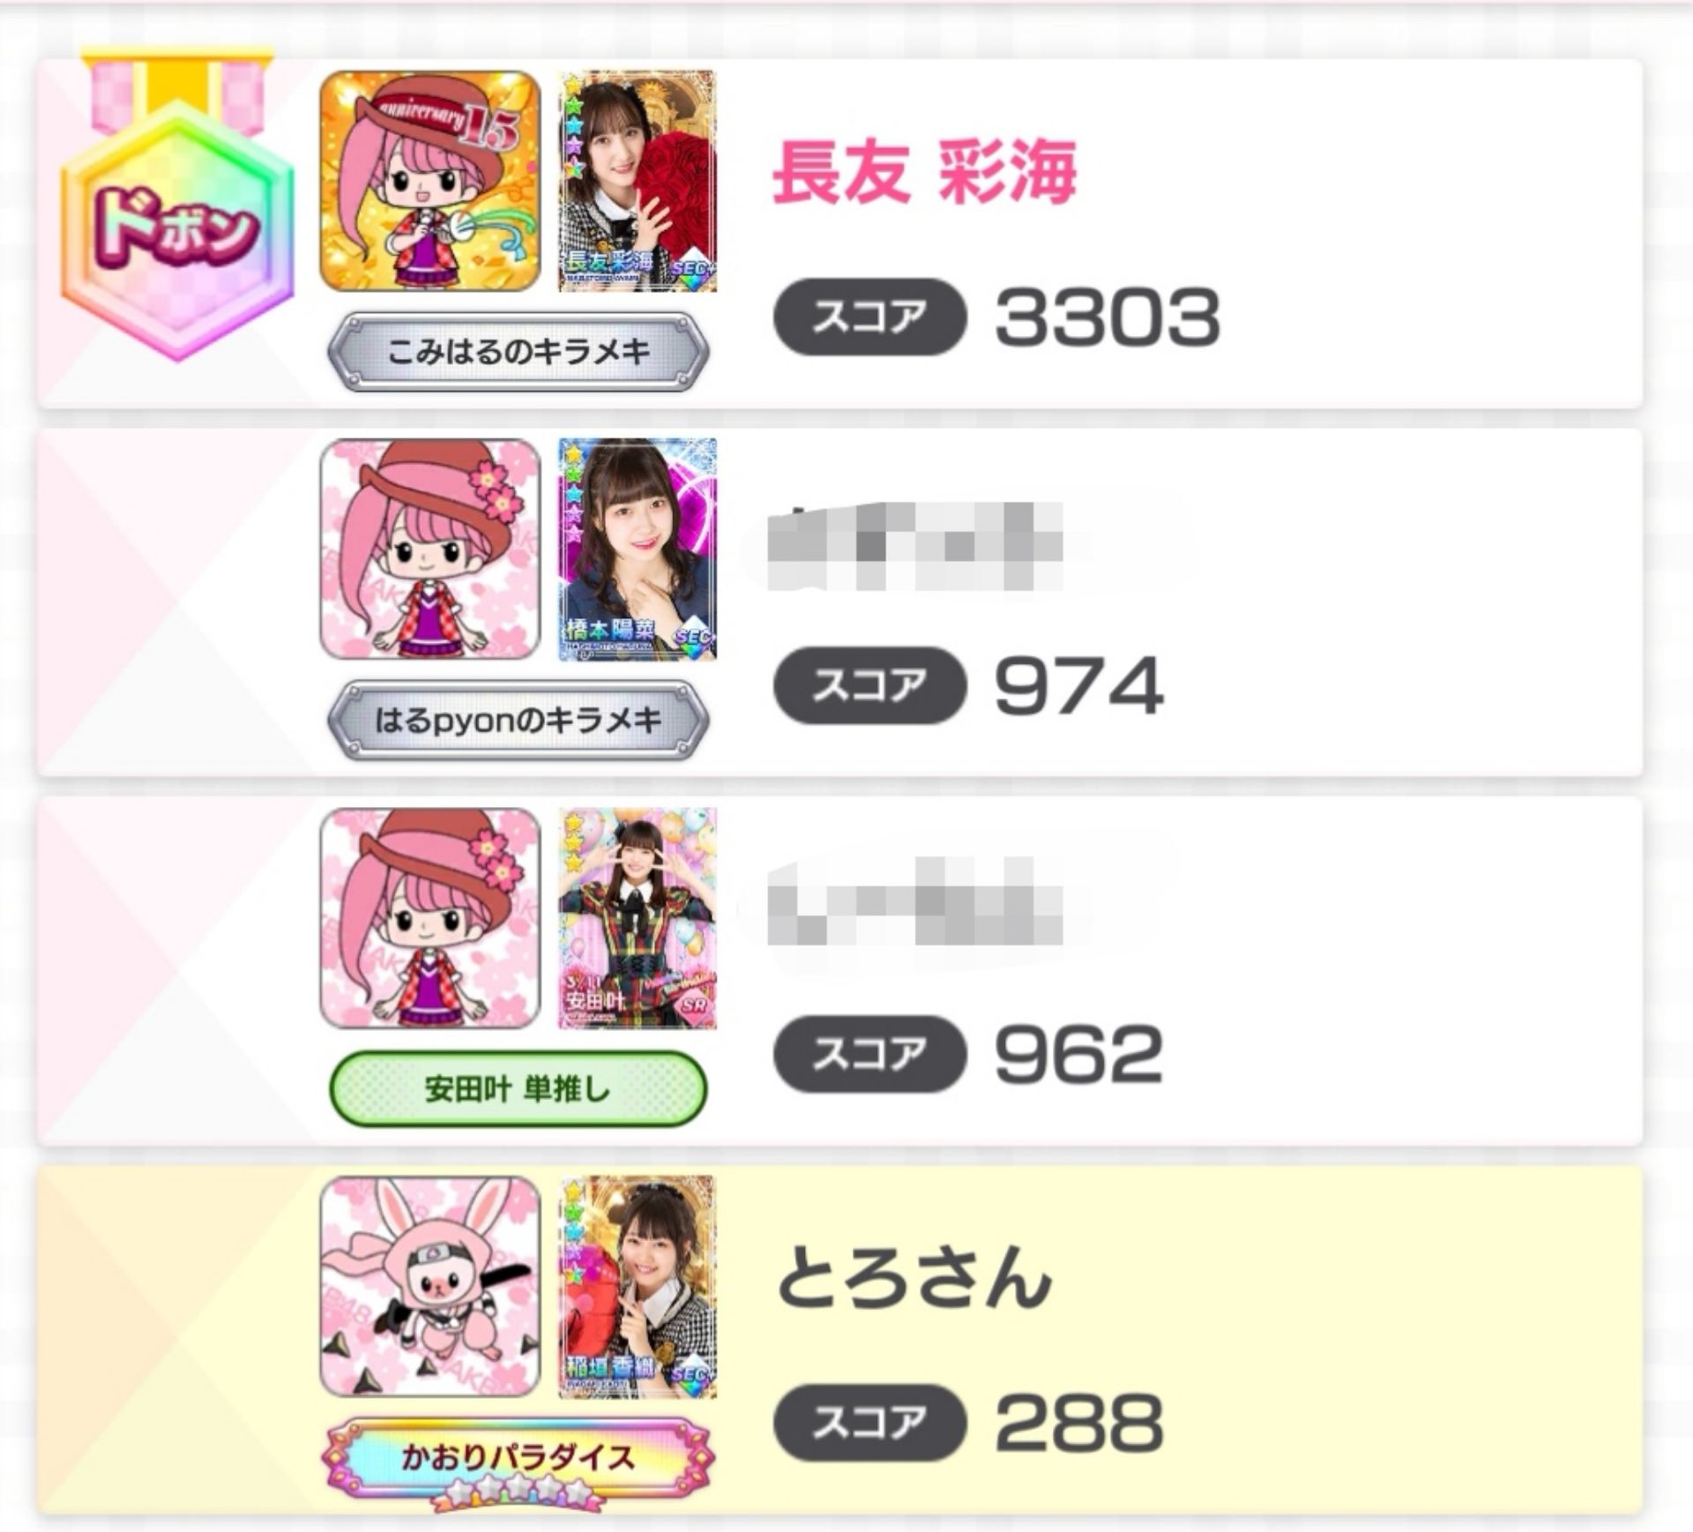Open the blurred player name above 974

point(914,545)
